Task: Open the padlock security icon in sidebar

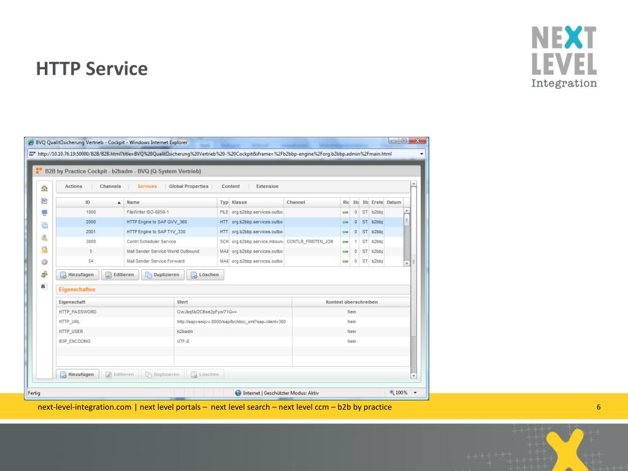Action: 44,250
